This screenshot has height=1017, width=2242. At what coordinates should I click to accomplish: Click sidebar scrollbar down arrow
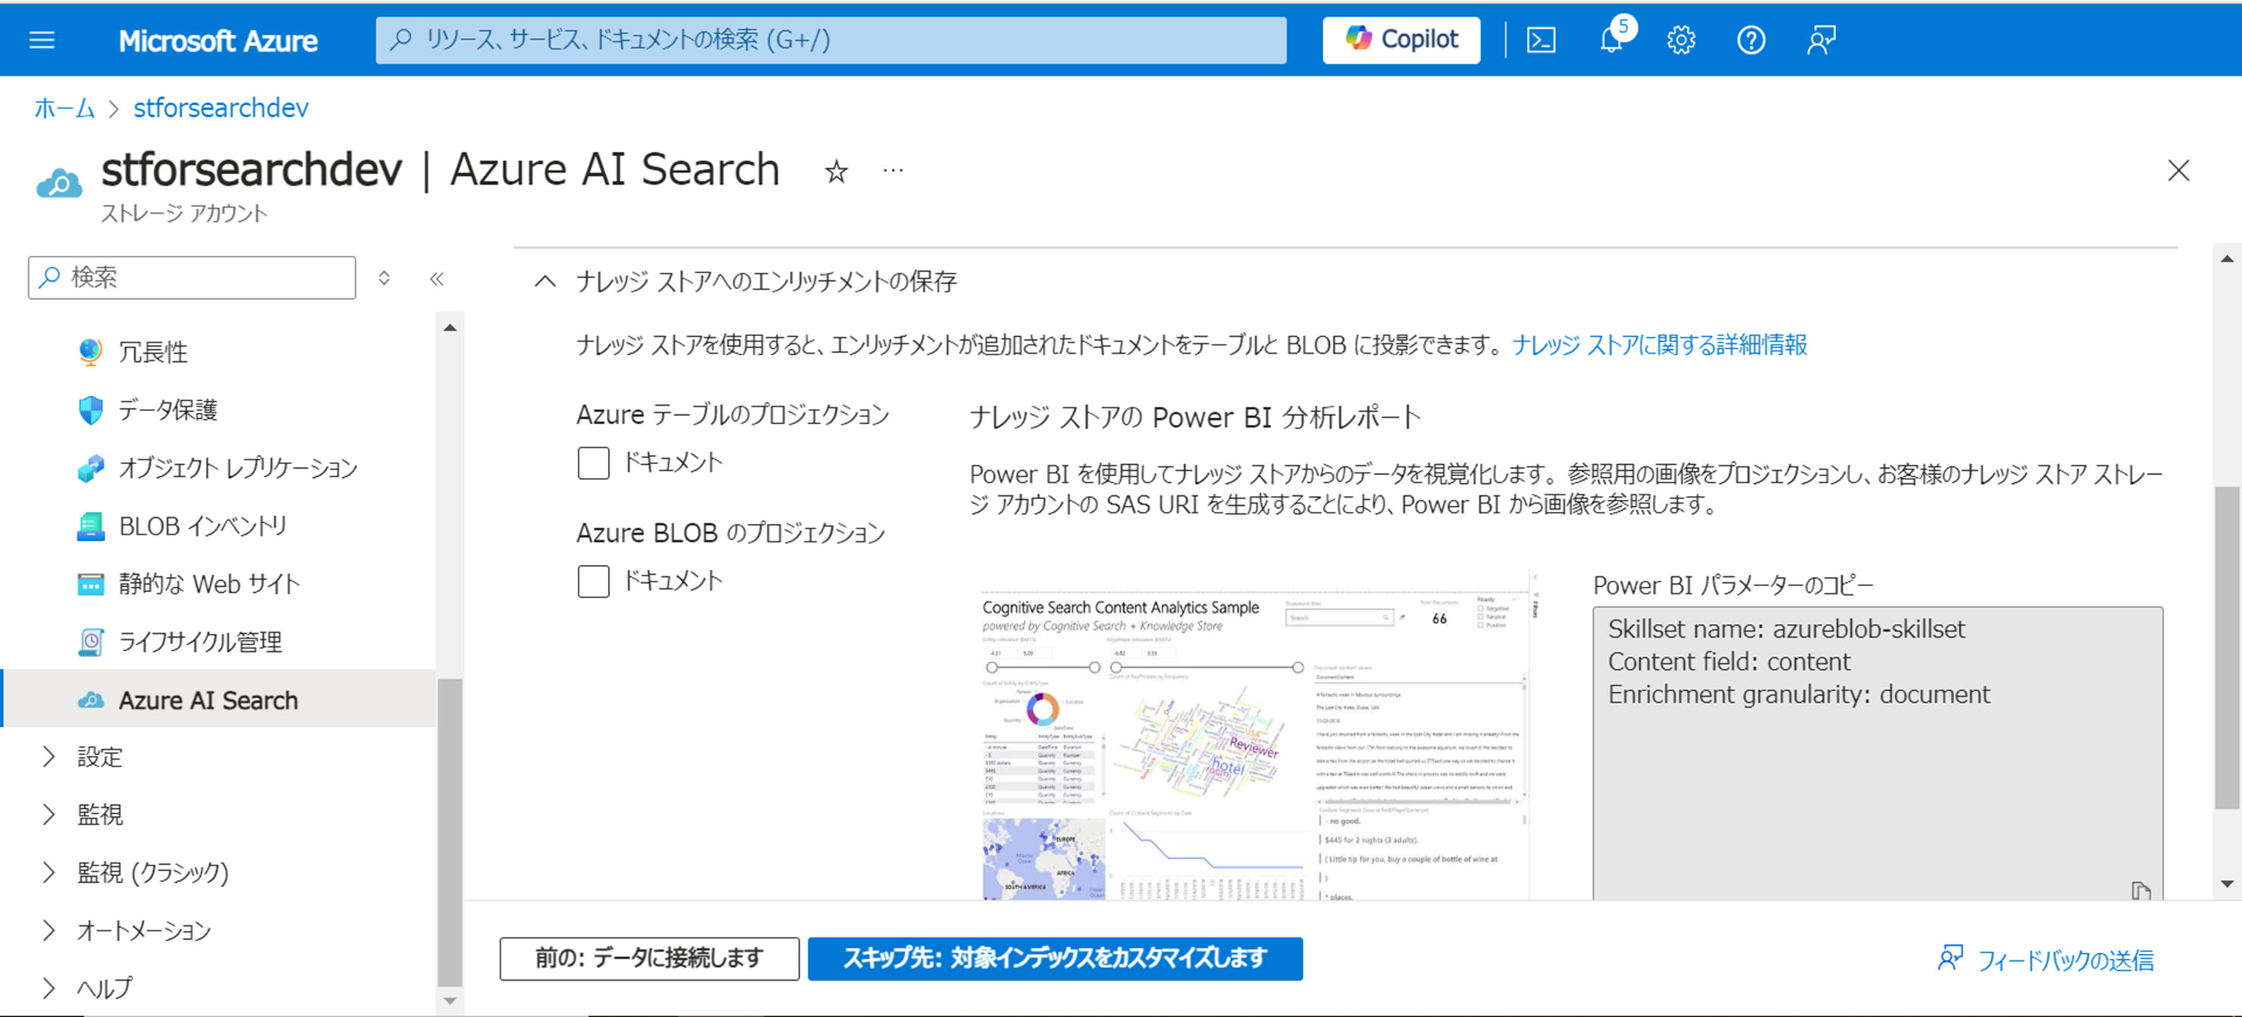click(450, 1000)
